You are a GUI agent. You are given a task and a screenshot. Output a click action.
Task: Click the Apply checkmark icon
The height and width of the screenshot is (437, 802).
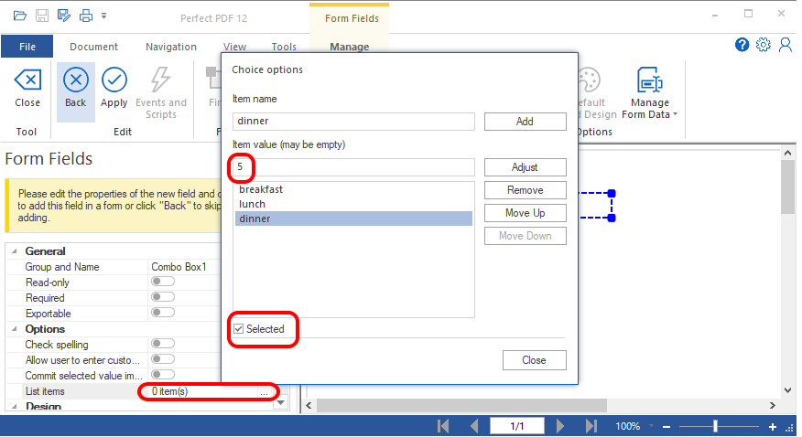114,80
